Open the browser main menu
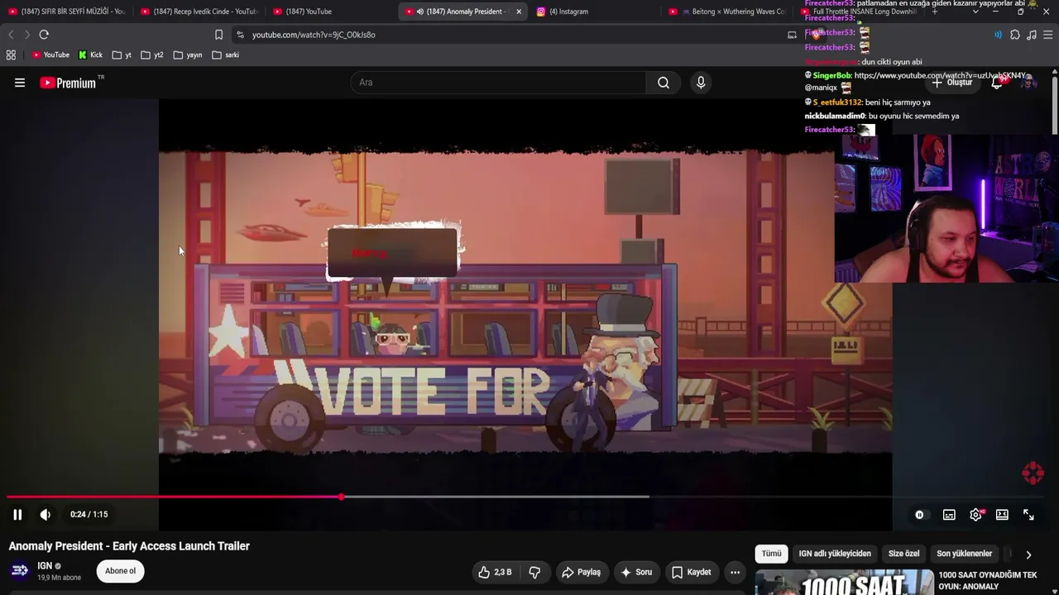1059x595 pixels. (x=1048, y=35)
